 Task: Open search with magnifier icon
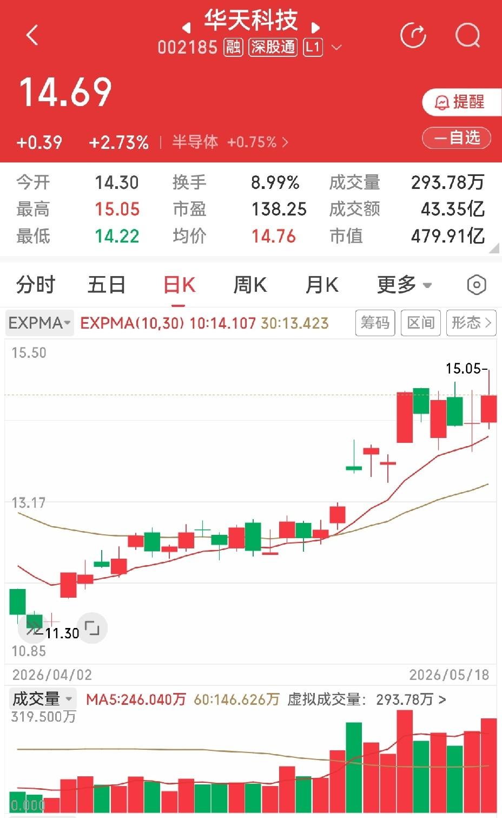pyautogui.click(x=468, y=36)
